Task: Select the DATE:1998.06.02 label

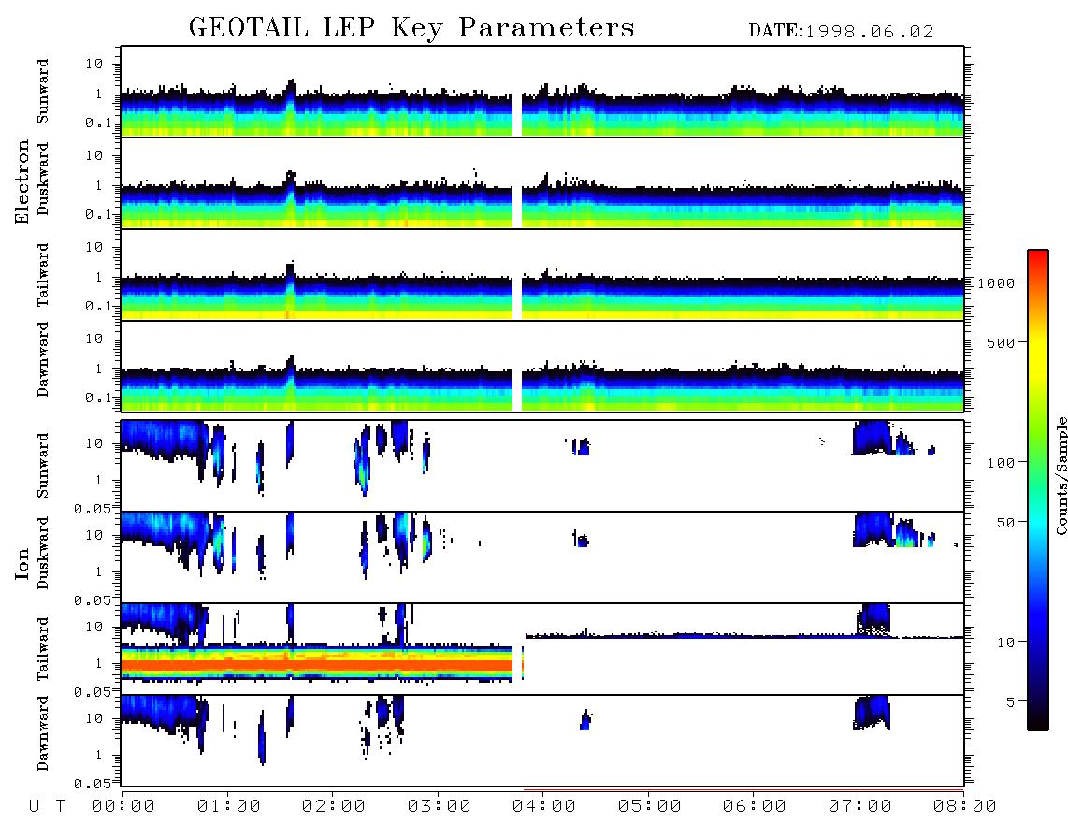Action: [841, 32]
